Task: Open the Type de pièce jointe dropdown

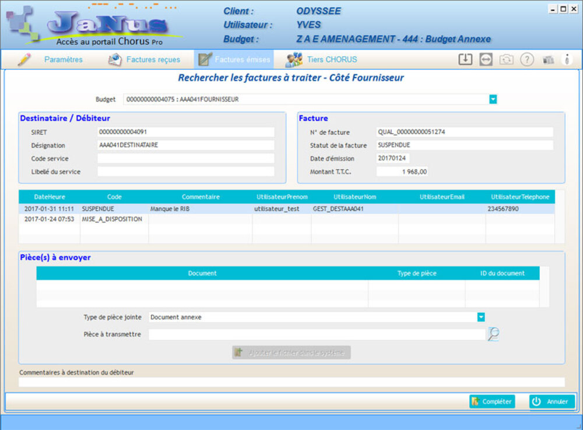Action: click(x=481, y=317)
